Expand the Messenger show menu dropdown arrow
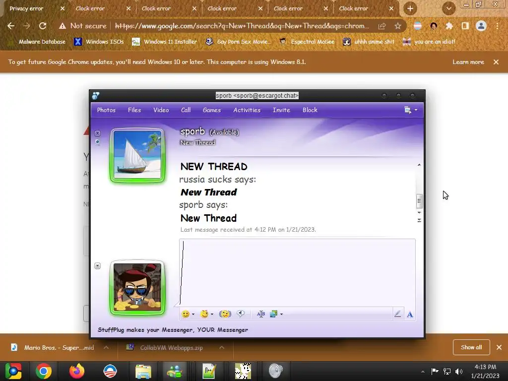The image size is (508, 381). point(416,110)
